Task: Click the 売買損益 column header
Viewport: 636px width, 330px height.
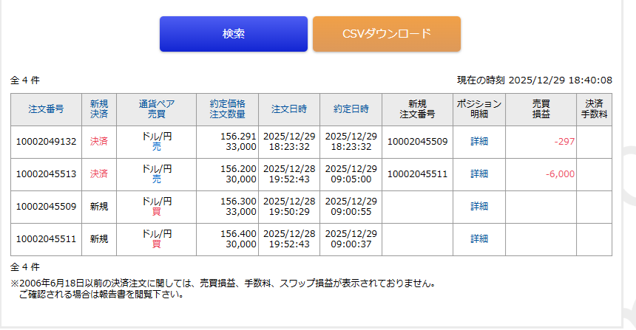Action: click(541, 109)
